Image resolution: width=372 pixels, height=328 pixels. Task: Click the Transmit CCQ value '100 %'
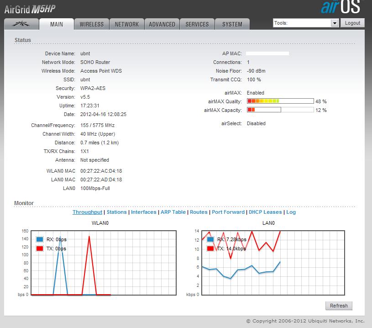[254, 79]
